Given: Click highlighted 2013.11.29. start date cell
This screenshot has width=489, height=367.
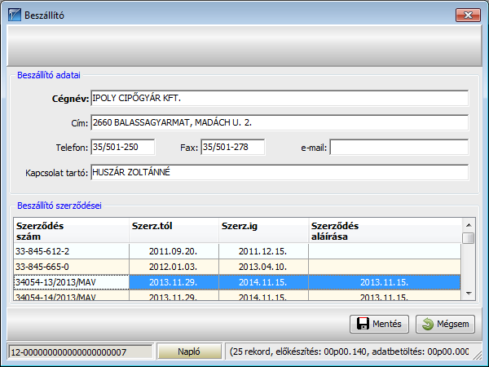Looking at the screenshot, I should (174, 282).
